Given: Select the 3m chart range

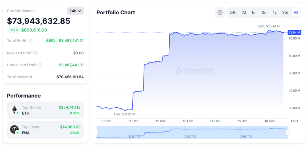Looking at the screenshot, I should [264, 13].
